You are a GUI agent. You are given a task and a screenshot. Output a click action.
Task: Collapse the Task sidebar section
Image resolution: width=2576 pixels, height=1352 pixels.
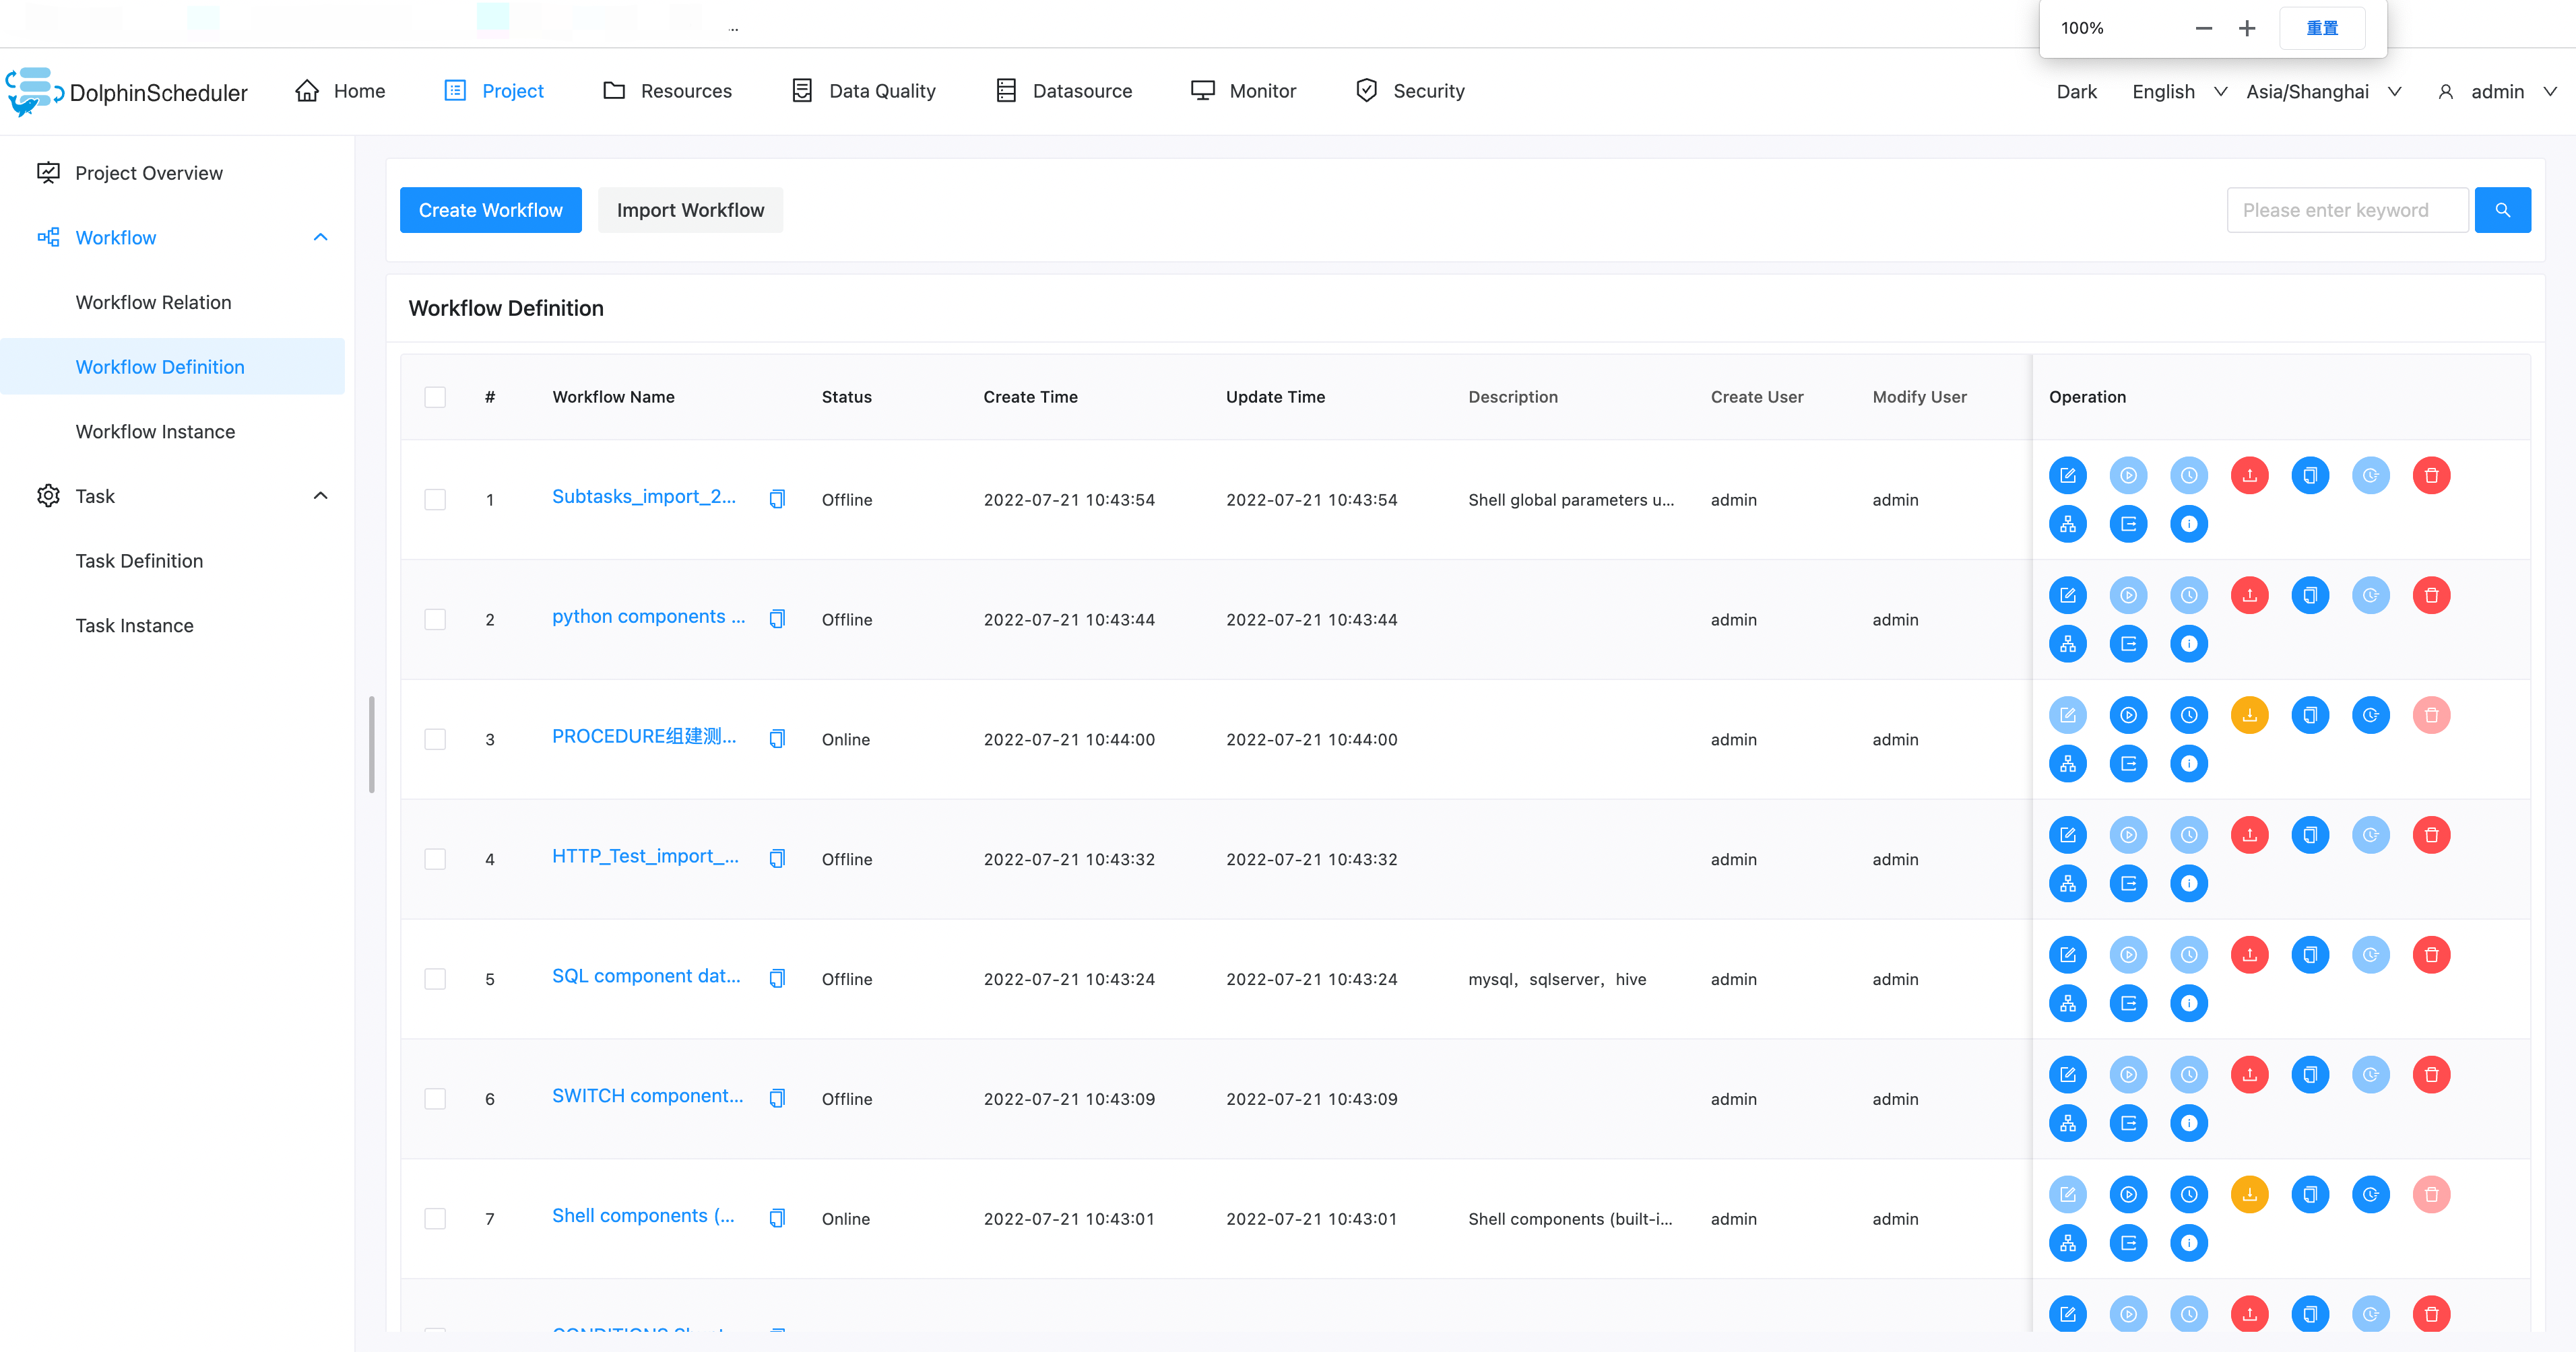(320, 495)
